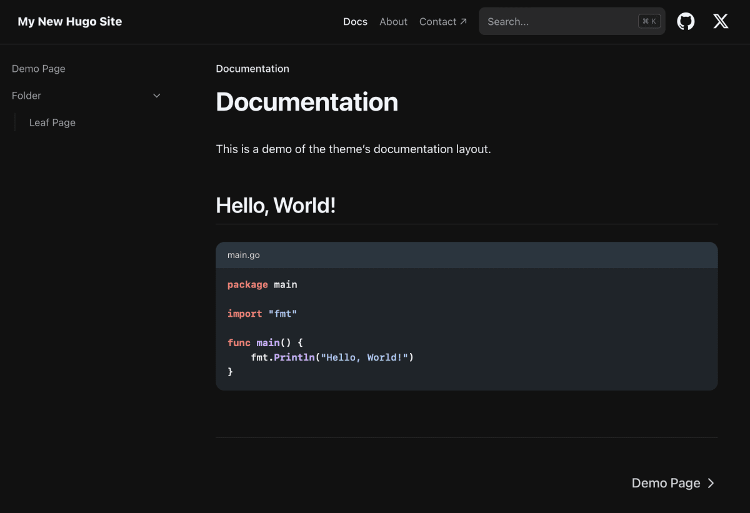Viewport: 750px width, 513px height.
Task: Collapse the Folder section using its chevron
Action: [x=156, y=96]
